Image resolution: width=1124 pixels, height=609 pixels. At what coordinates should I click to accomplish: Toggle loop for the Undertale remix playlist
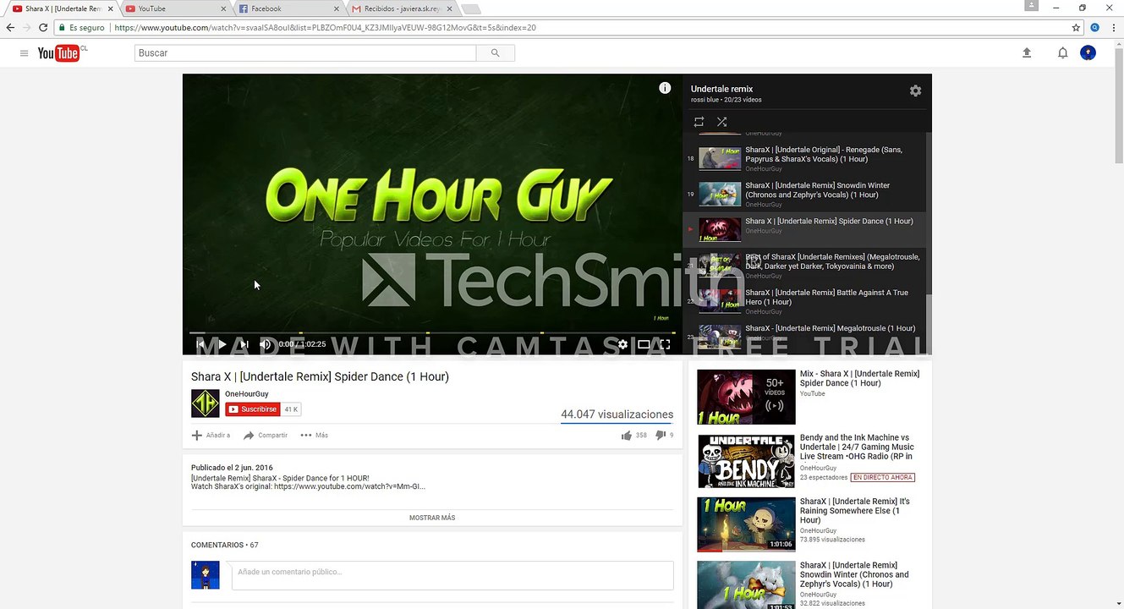point(699,122)
